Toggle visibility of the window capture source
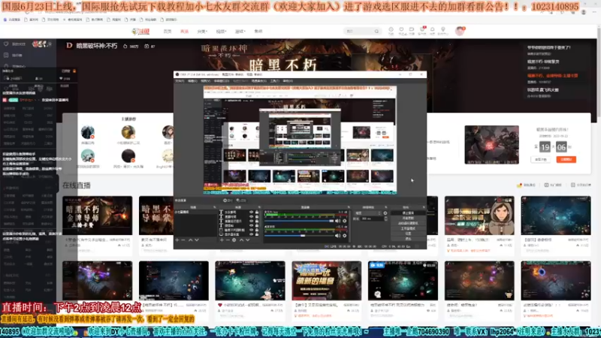The width and height of the screenshot is (601, 338). click(x=252, y=230)
